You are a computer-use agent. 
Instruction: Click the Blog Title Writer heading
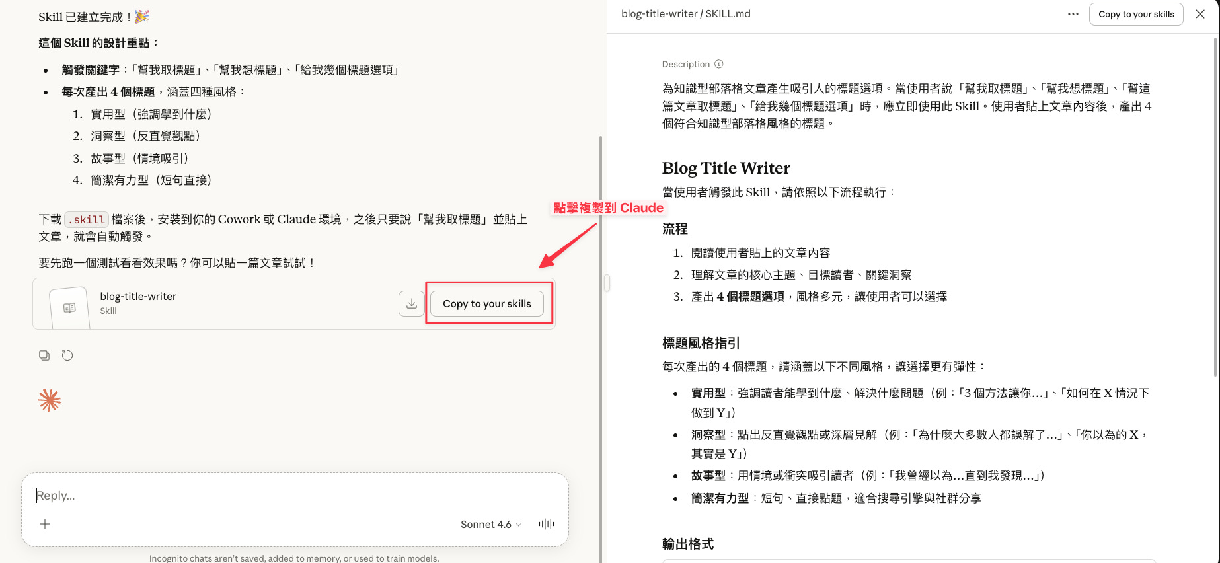(726, 168)
